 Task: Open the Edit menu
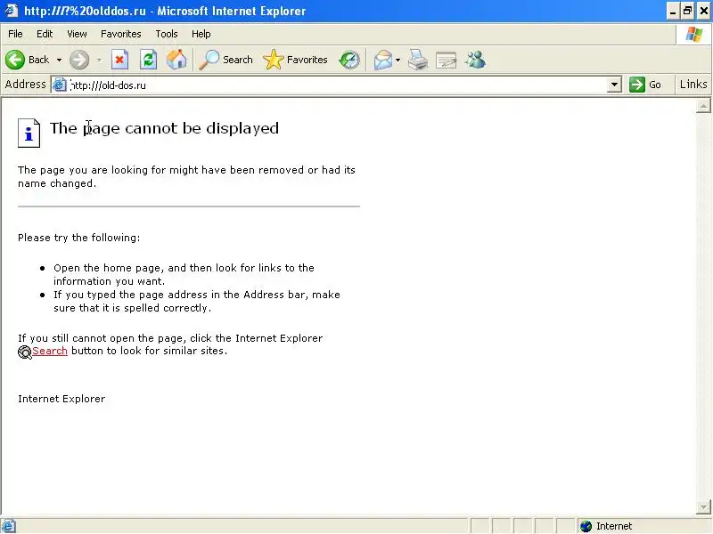pyautogui.click(x=45, y=34)
